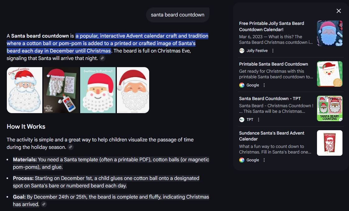Open more options for the Sundance Santa's Beard result
This screenshot has height=211, width=349.
pos(264,160)
